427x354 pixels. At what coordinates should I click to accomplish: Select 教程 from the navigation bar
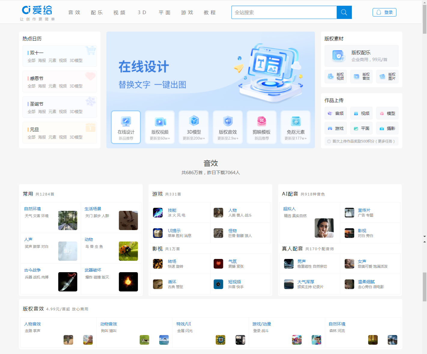[209, 12]
